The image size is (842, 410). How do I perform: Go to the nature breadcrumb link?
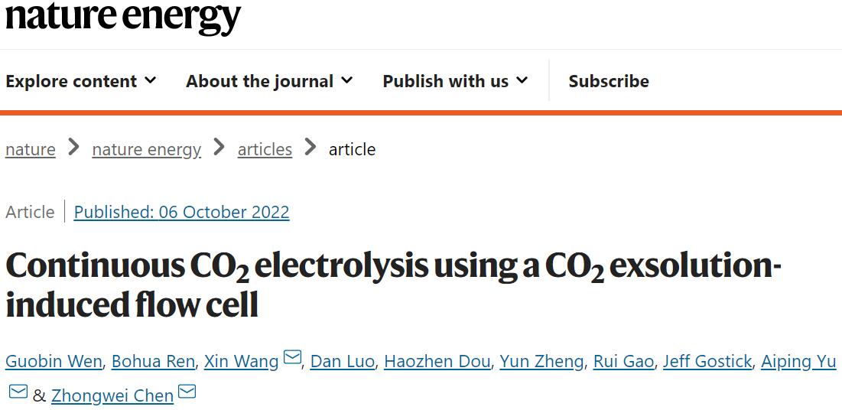point(31,149)
